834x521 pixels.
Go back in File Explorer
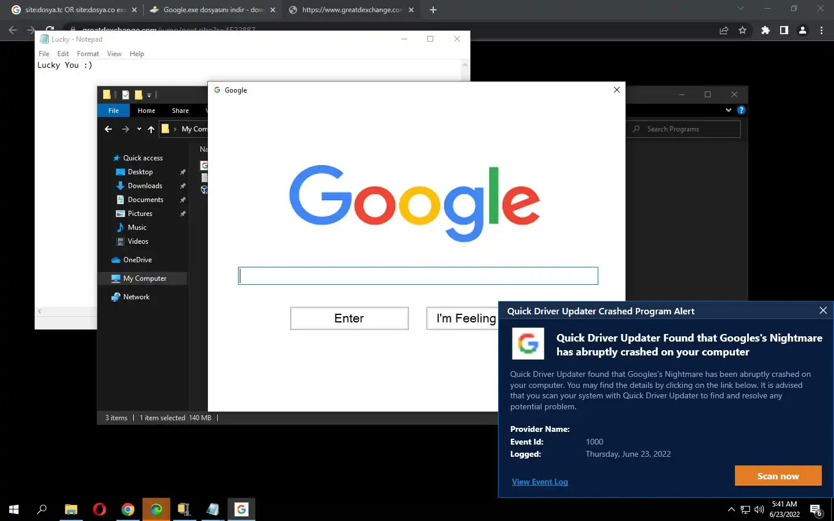point(108,129)
